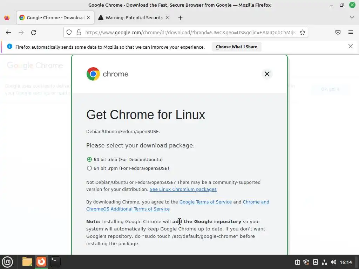The width and height of the screenshot is (359, 269).
Task: Open a new tab with the plus button
Action: coord(181,18)
